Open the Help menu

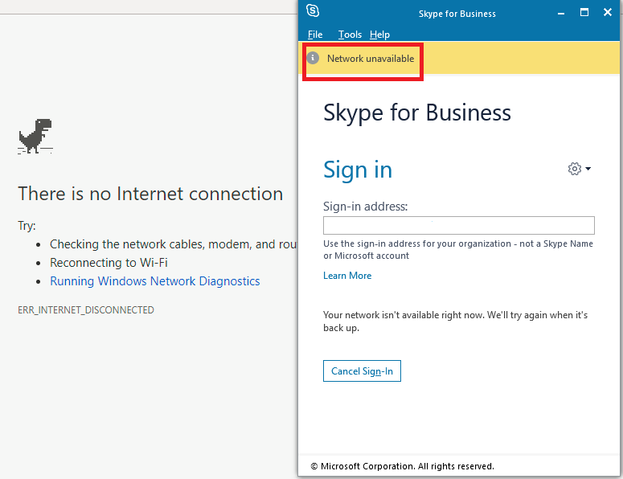point(379,35)
